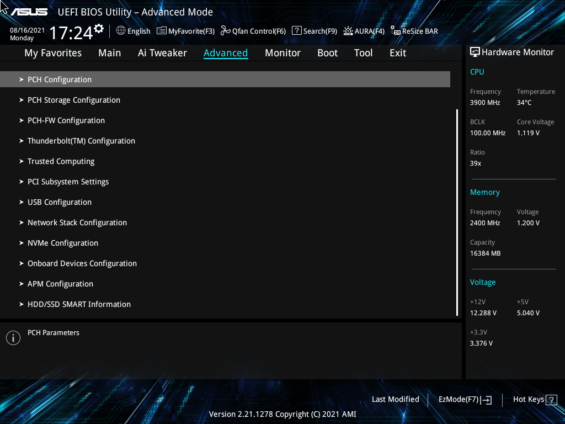Click the 08/16/2021 date display
This screenshot has width=565, height=424.
click(x=27, y=30)
